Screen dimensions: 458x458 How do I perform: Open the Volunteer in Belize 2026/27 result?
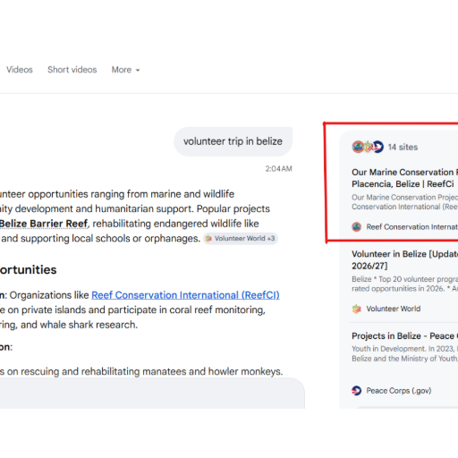pos(404,259)
